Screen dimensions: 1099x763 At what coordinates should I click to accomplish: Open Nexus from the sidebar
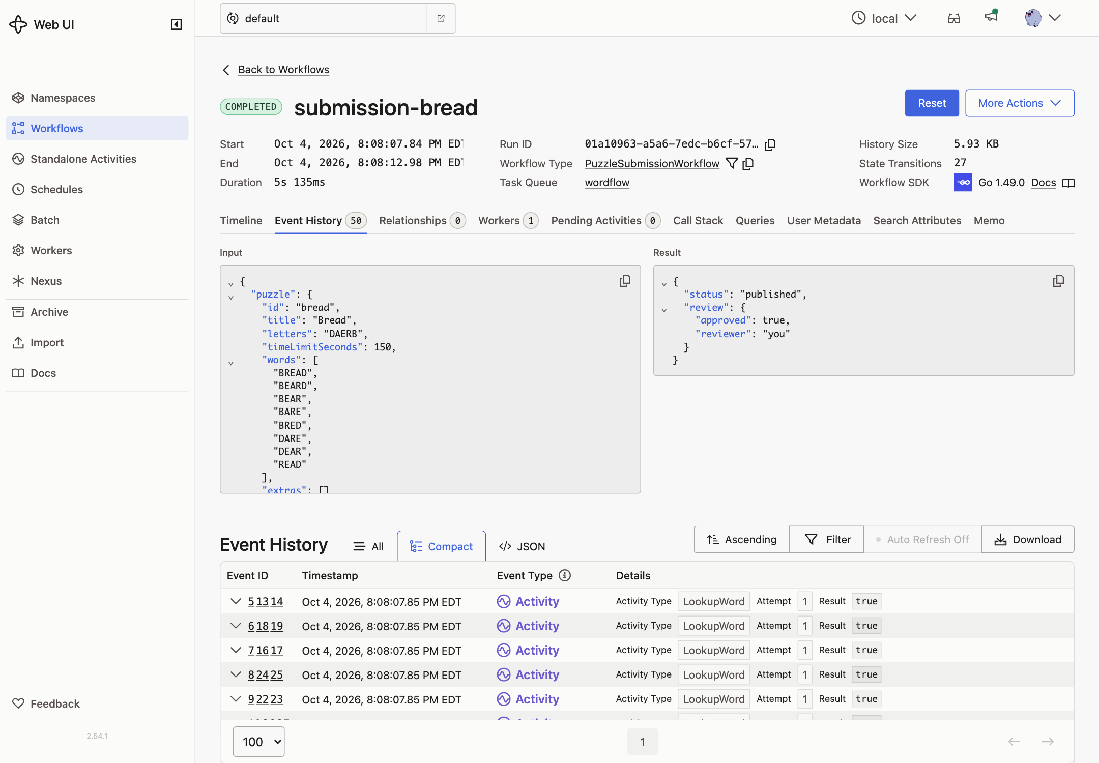pyautogui.click(x=97, y=281)
